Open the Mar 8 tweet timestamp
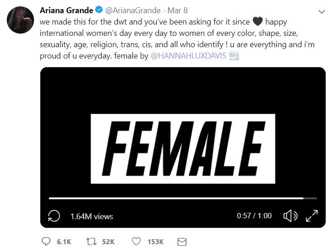The image size is (332, 251). tap(179, 10)
